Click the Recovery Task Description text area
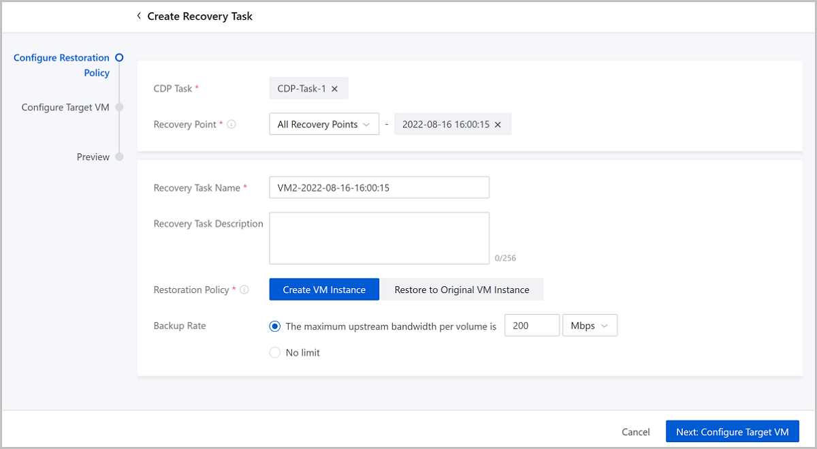Image resolution: width=817 pixels, height=449 pixels. [x=379, y=238]
